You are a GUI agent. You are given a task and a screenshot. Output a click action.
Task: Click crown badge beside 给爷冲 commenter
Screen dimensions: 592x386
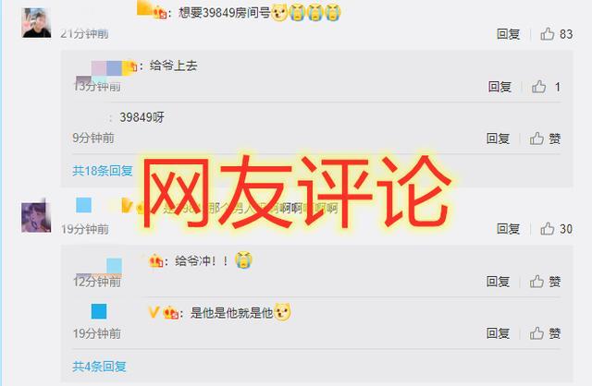(156, 260)
